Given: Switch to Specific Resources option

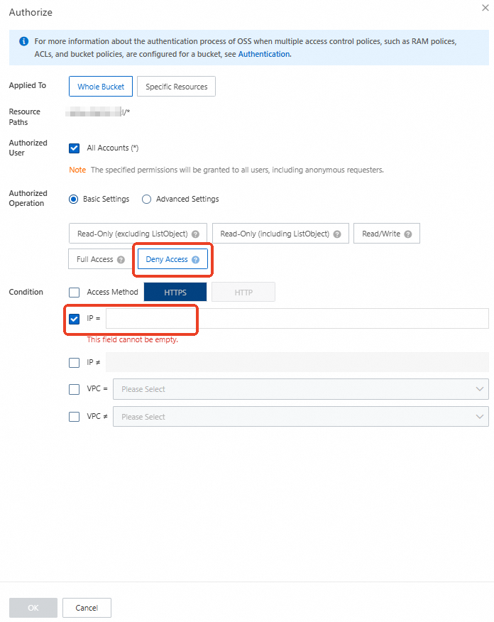Looking at the screenshot, I should point(177,87).
